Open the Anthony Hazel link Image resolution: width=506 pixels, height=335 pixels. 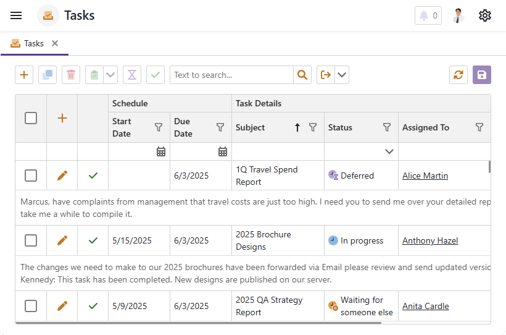tap(430, 240)
